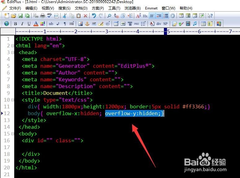Toggle the auto indent button

pyautogui.click(x=159, y=16)
